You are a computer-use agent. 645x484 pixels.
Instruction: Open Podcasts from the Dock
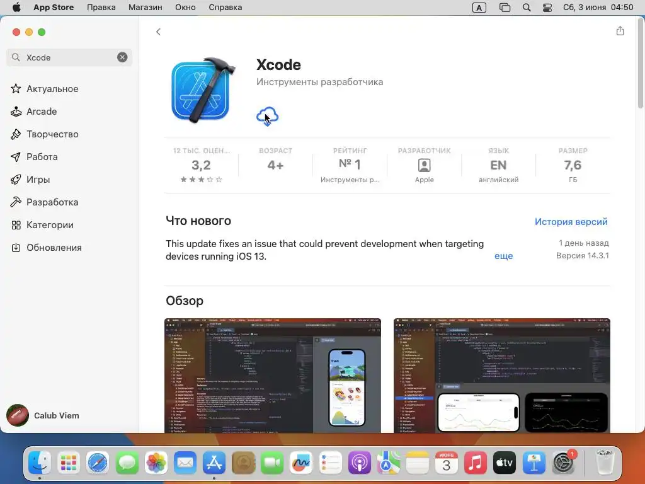360,463
